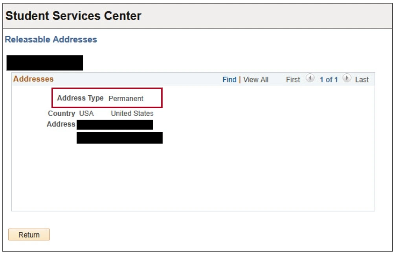Click the View All link
The height and width of the screenshot is (255, 393).
click(256, 80)
